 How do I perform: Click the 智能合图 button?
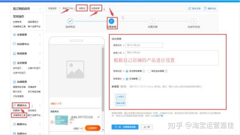point(120,103)
